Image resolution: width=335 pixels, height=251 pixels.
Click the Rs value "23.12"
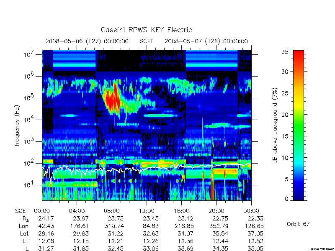(186, 218)
